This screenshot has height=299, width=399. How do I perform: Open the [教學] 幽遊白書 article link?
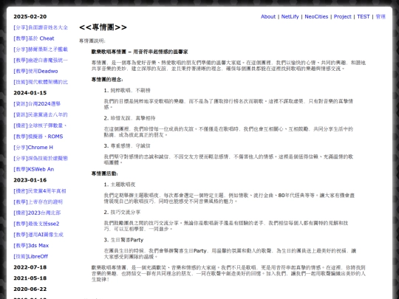pyautogui.click(x=41, y=61)
